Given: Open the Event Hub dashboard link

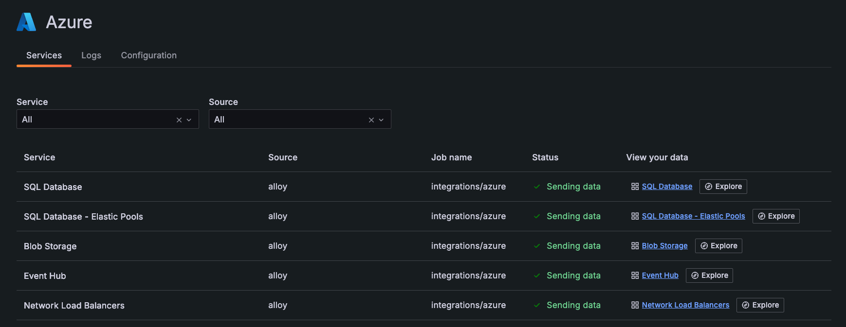Looking at the screenshot, I should pyautogui.click(x=660, y=275).
